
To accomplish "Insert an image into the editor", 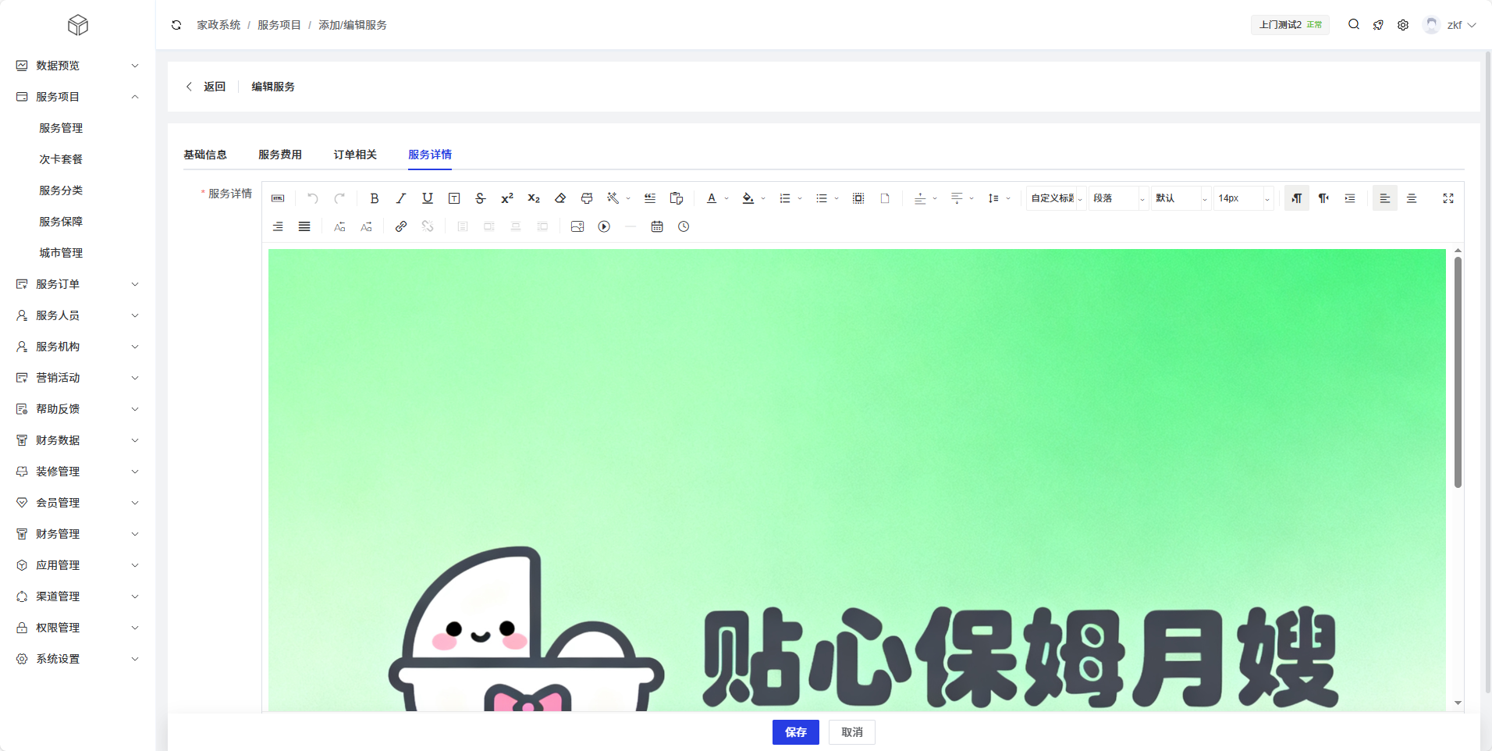I will click(577, 226).
